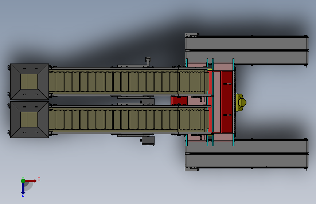316x204 pixels.
Task: Select the lower-left hopper in the model
Action: pyautogui.click(x=30, y=119)
